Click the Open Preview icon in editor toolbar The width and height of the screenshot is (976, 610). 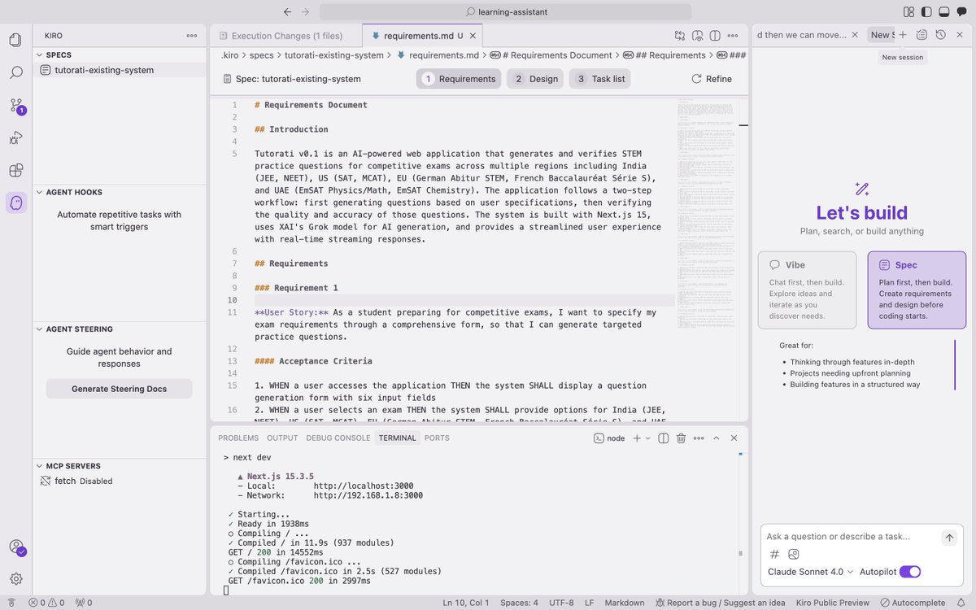[698, 36]
